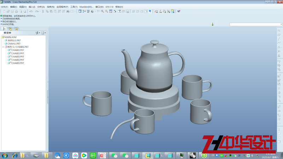
Task: Save the model with the Save icon
Action: 12,11
